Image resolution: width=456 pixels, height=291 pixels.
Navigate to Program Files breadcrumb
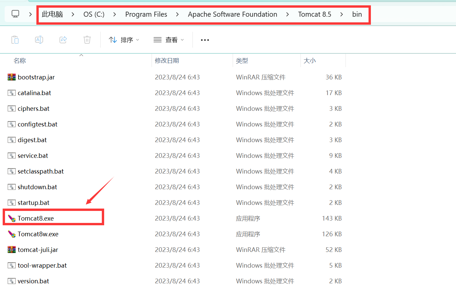point(146,14)
